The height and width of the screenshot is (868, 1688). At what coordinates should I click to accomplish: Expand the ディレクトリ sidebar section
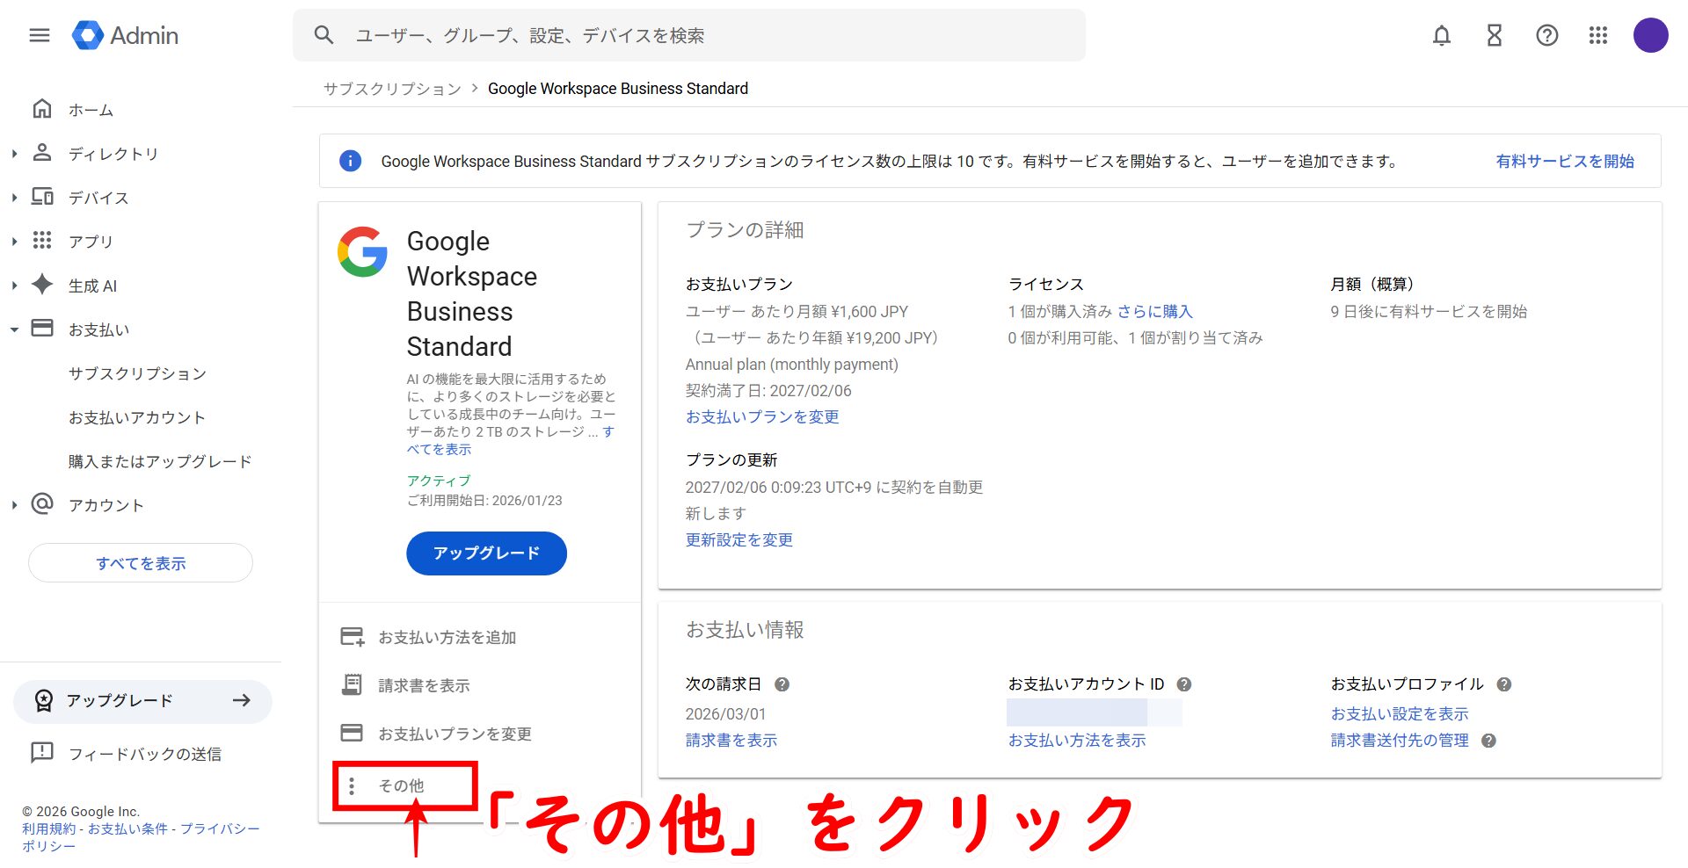(14, 154)
